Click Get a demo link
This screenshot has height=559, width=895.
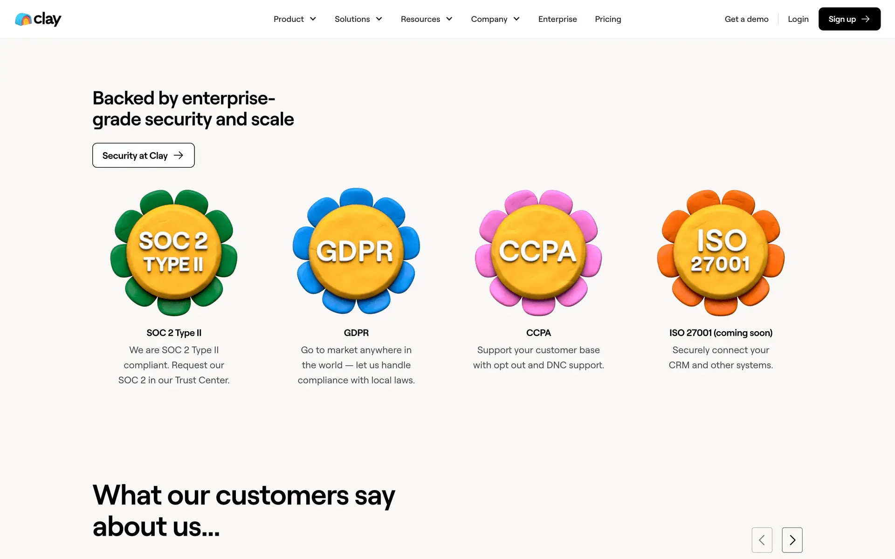tap(746, 19)
